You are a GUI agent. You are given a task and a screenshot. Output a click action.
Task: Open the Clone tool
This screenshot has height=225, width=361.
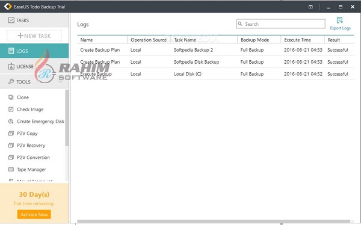(23, 97)
